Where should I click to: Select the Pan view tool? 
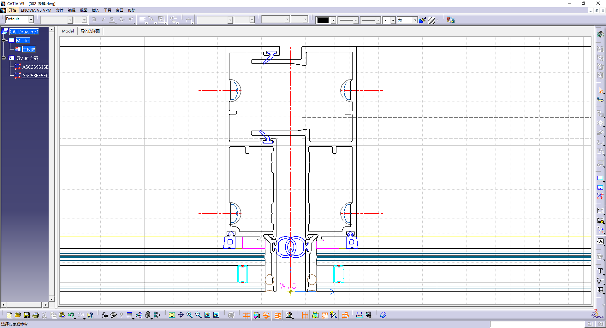pyautogui.click(x=181, y=315)
